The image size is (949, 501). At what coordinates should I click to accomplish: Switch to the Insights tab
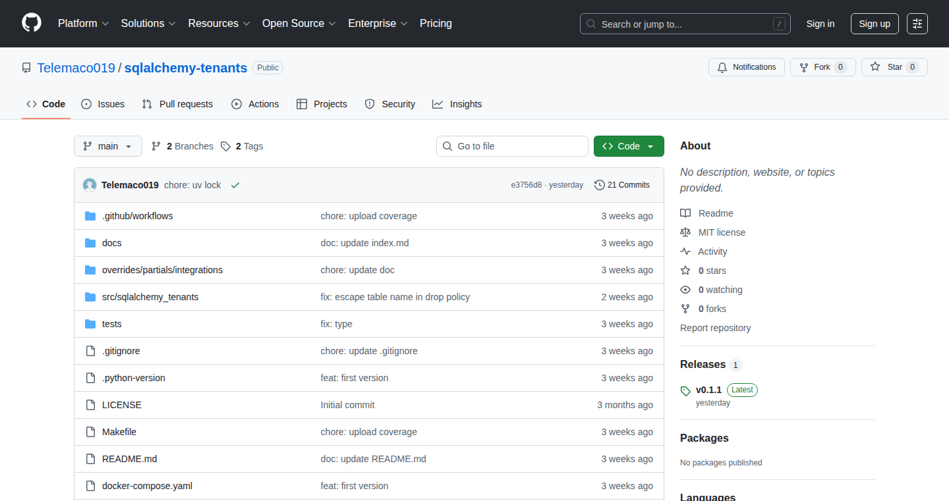(x=457, y=104)
